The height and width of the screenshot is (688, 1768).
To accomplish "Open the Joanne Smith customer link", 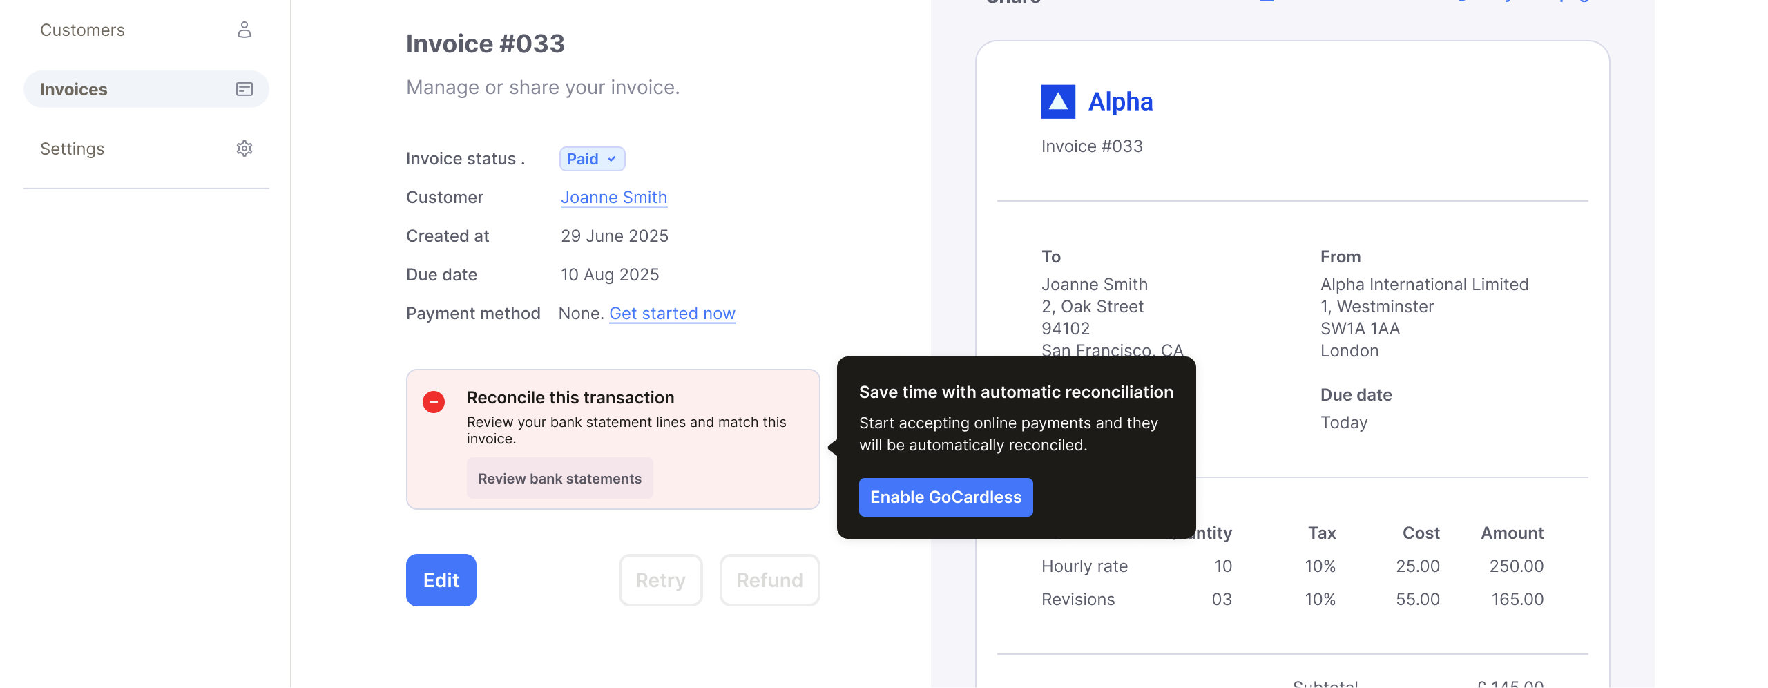I will pos(614,198).
